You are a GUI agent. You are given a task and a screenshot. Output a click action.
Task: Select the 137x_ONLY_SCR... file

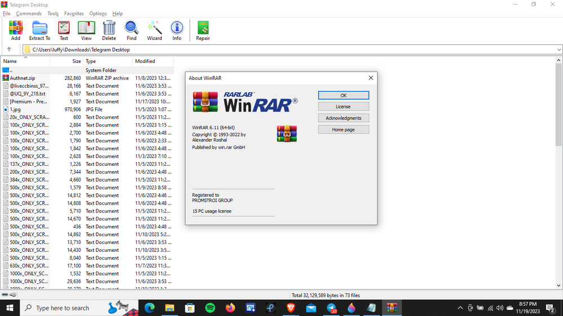[x=29, y=164]
